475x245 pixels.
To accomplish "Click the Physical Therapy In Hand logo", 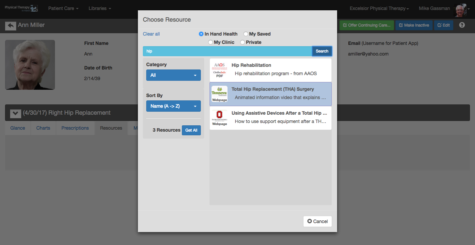I will pos(21,8).
